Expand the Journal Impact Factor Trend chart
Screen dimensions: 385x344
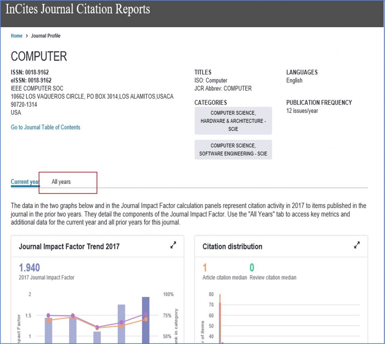tap(173, 245)
